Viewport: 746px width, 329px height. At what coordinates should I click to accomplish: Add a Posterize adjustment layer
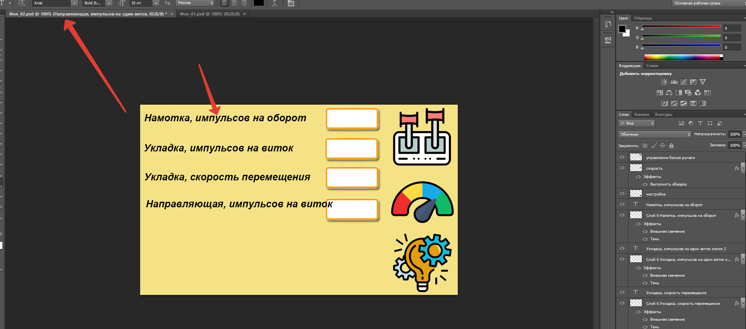pos(674,103)
